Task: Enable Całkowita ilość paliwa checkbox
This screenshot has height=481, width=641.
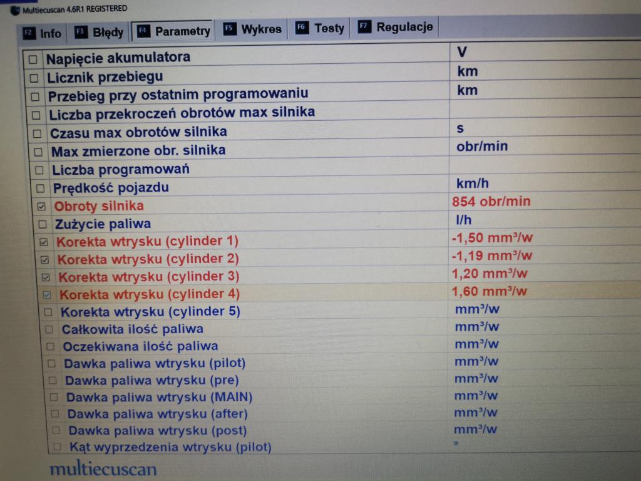Action: [49, 329]
